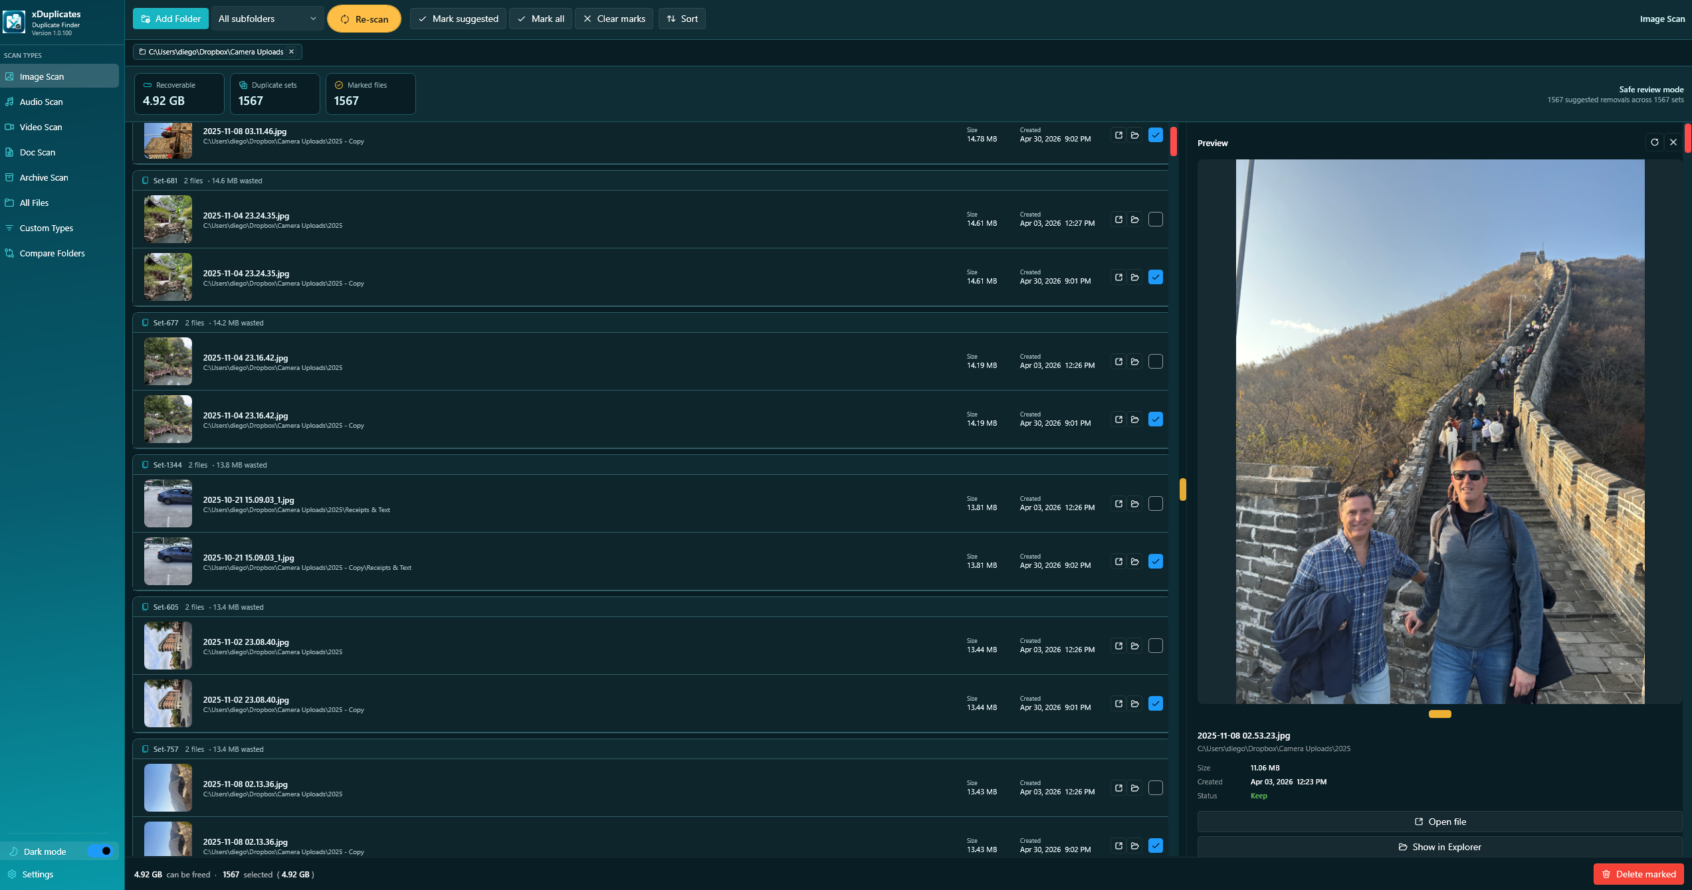This screenshot has width=1692, height=890.
Task: Click the Set-681 group header label
Action: coord(165,181)
